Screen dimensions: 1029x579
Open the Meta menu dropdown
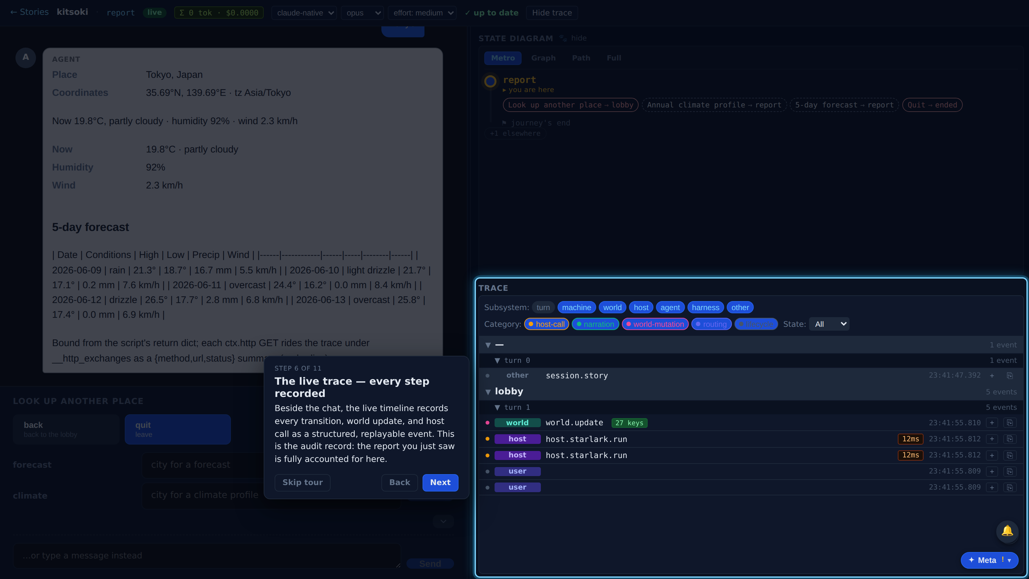[989, 560]
